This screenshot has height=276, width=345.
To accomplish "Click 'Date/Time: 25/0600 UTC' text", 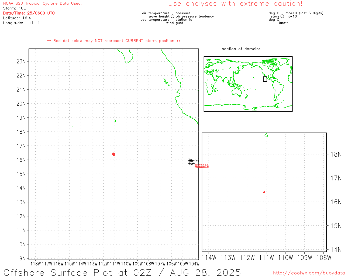I will pos(29,13).
